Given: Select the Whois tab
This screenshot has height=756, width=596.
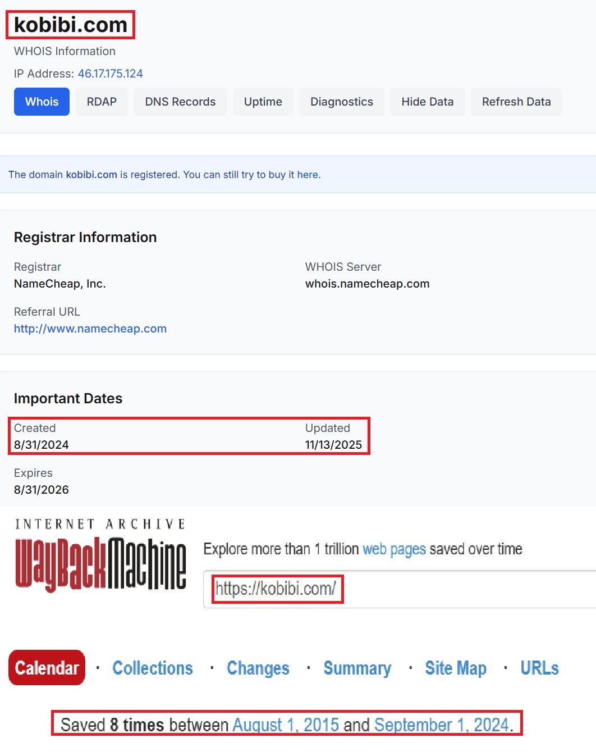Looking at the screenshot, I should 41,102.
